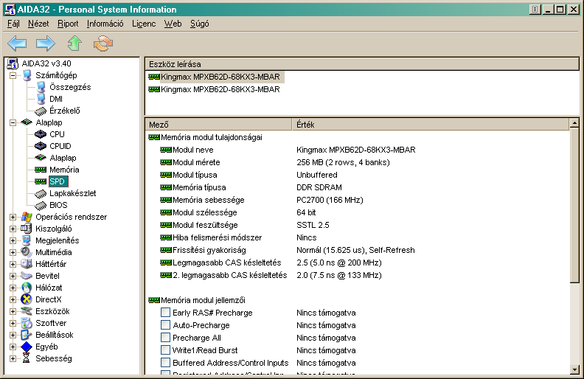Click the PC2700 (166 MHz) value
Screen dimensions: 584x379
coord(330,200)
